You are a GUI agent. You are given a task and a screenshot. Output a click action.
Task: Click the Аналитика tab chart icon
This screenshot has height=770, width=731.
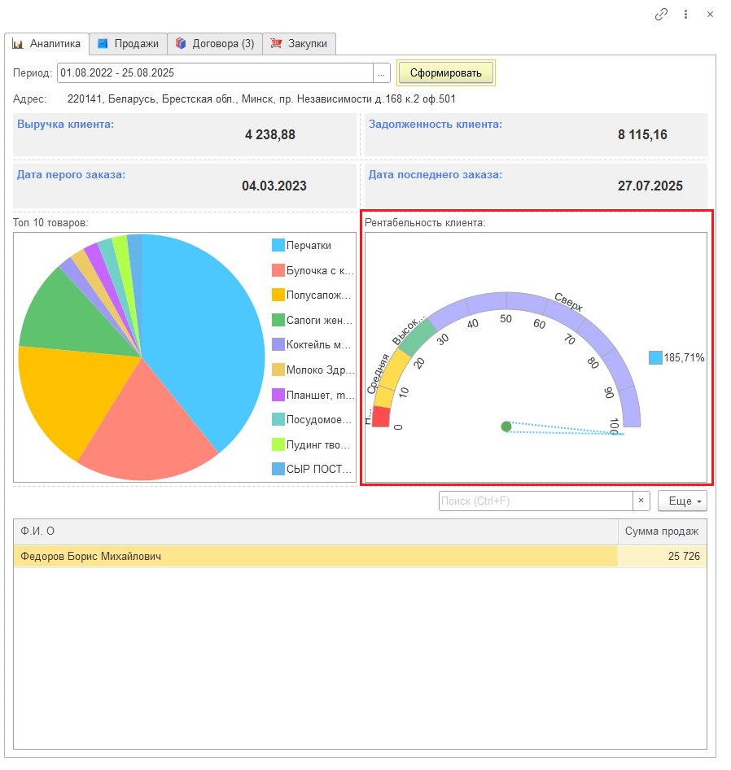tap(18, 43)
